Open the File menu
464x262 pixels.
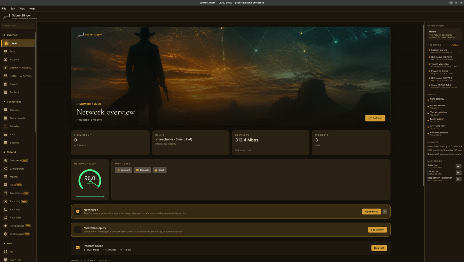pyautogui.click(x=4, y=8)
